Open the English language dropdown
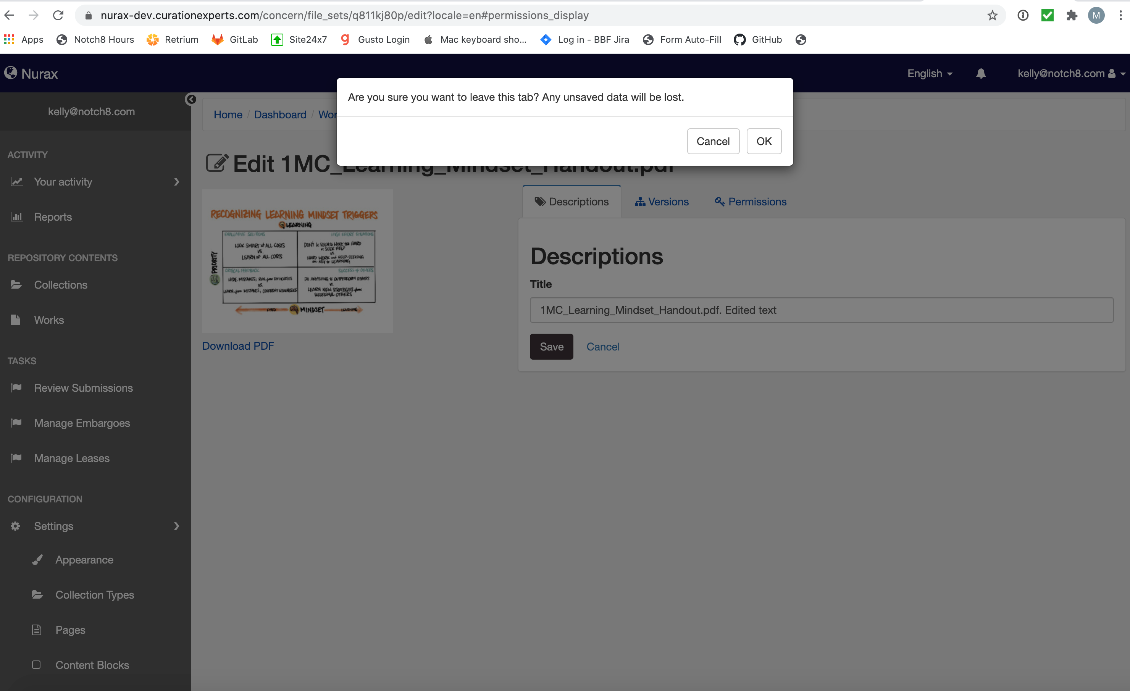This screenshot has width=1130, height=691. coord(930,73)
